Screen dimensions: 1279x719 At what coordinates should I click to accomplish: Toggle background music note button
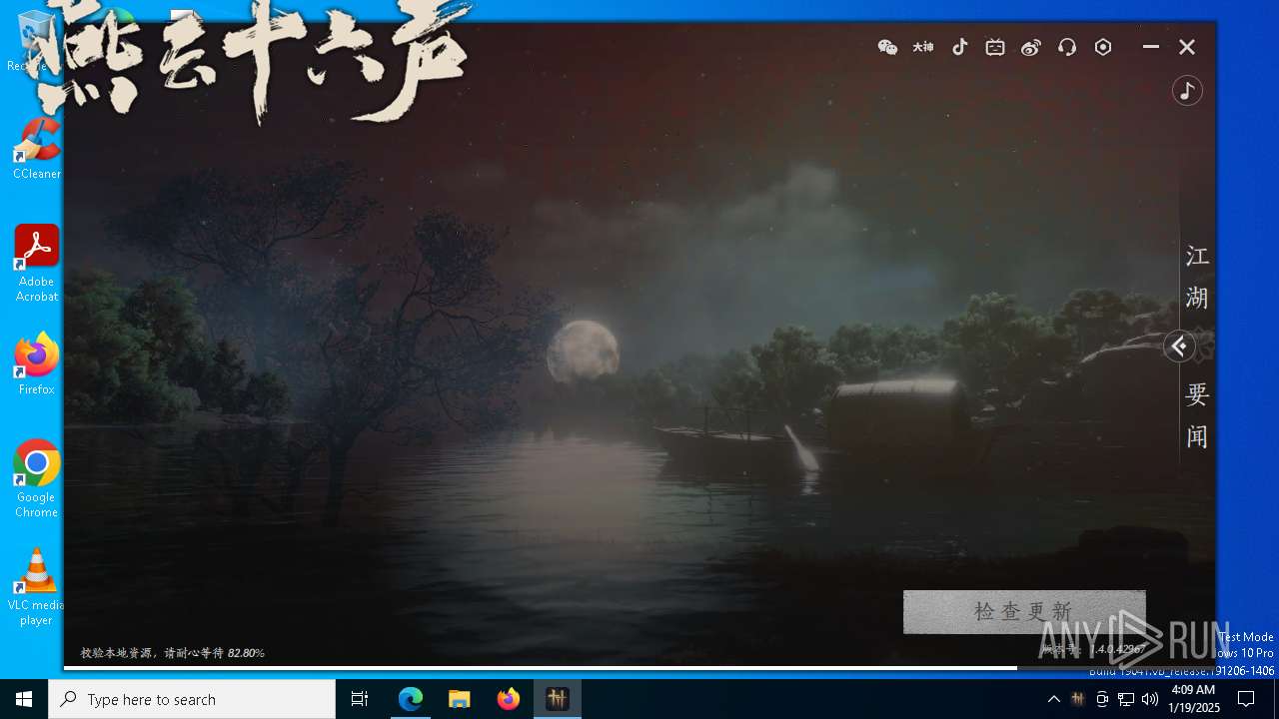pos(1187,91)
